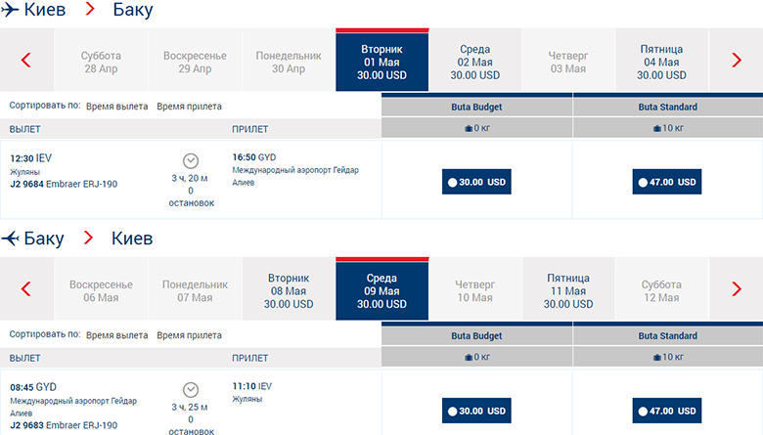Switch to Вторник 08 Мая return date
763x435 pixels.
289,290
